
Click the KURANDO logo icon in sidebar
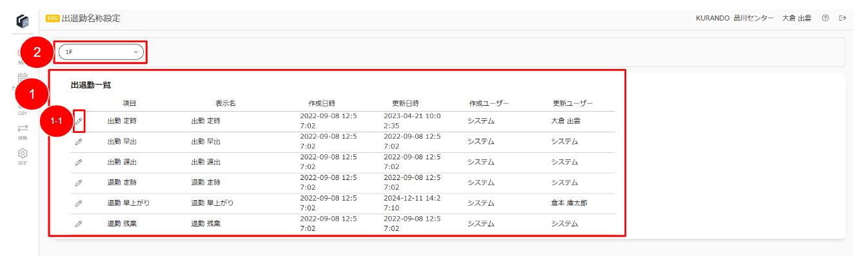click(x=23, y=21)
